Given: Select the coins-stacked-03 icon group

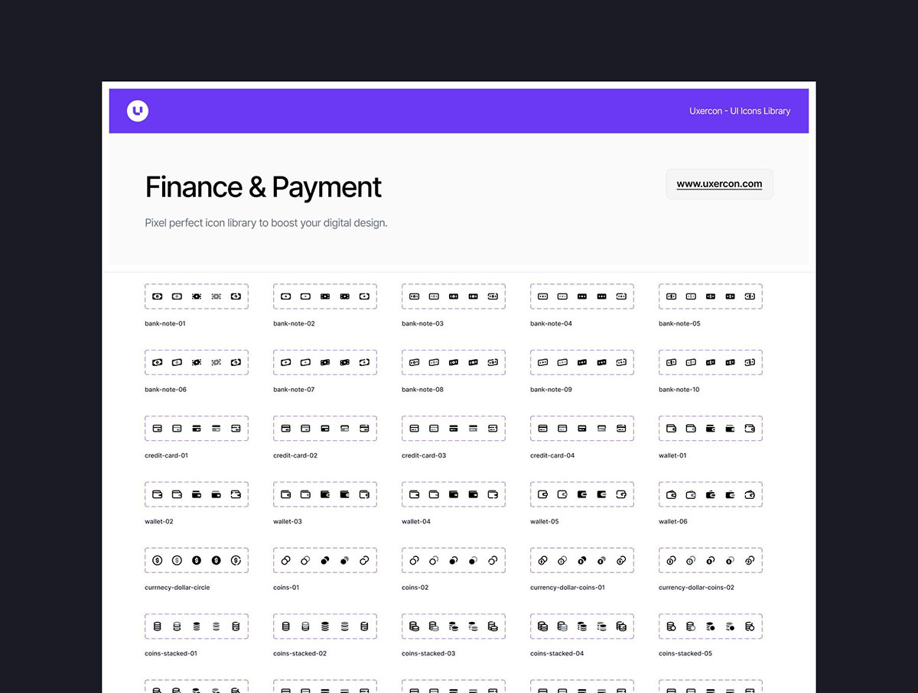Looking at the screenshot, I should (x=454, y=626).
